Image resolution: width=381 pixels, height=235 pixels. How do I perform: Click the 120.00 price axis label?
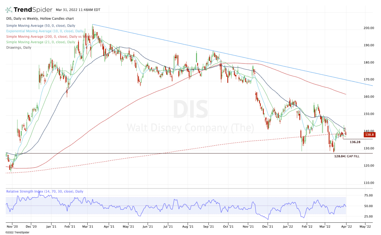coord(369,166)
